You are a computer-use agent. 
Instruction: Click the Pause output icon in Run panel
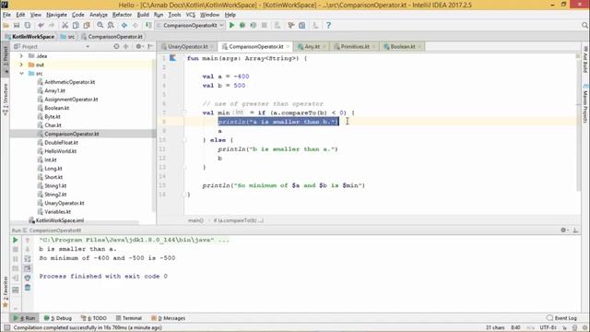[x=16, y=259]
